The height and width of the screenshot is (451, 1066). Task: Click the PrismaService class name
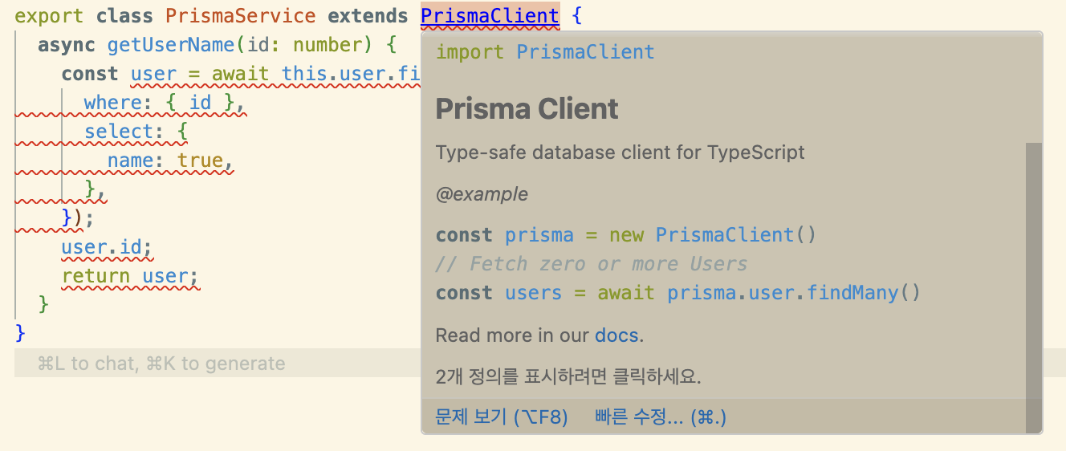(x=241, y=15)
